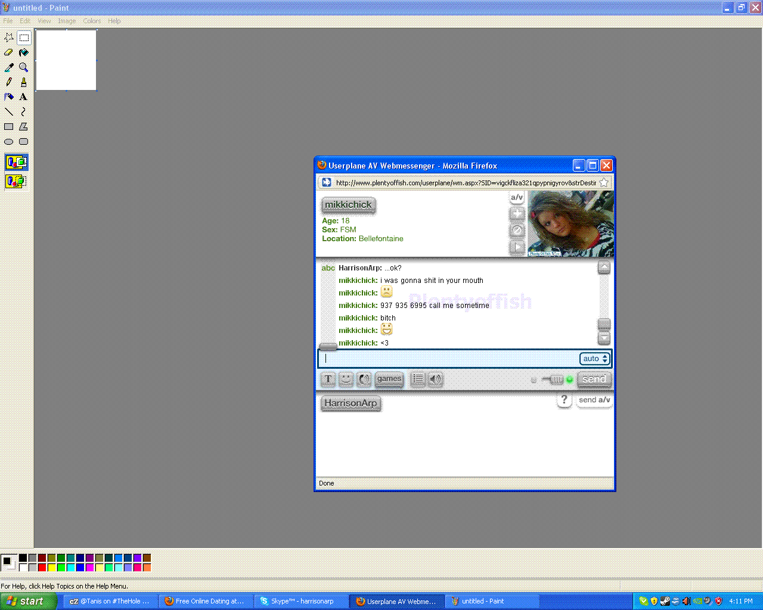Screen dimensions: 763x610
Task: Select the straight Line tool
Action: coord(9,111)
